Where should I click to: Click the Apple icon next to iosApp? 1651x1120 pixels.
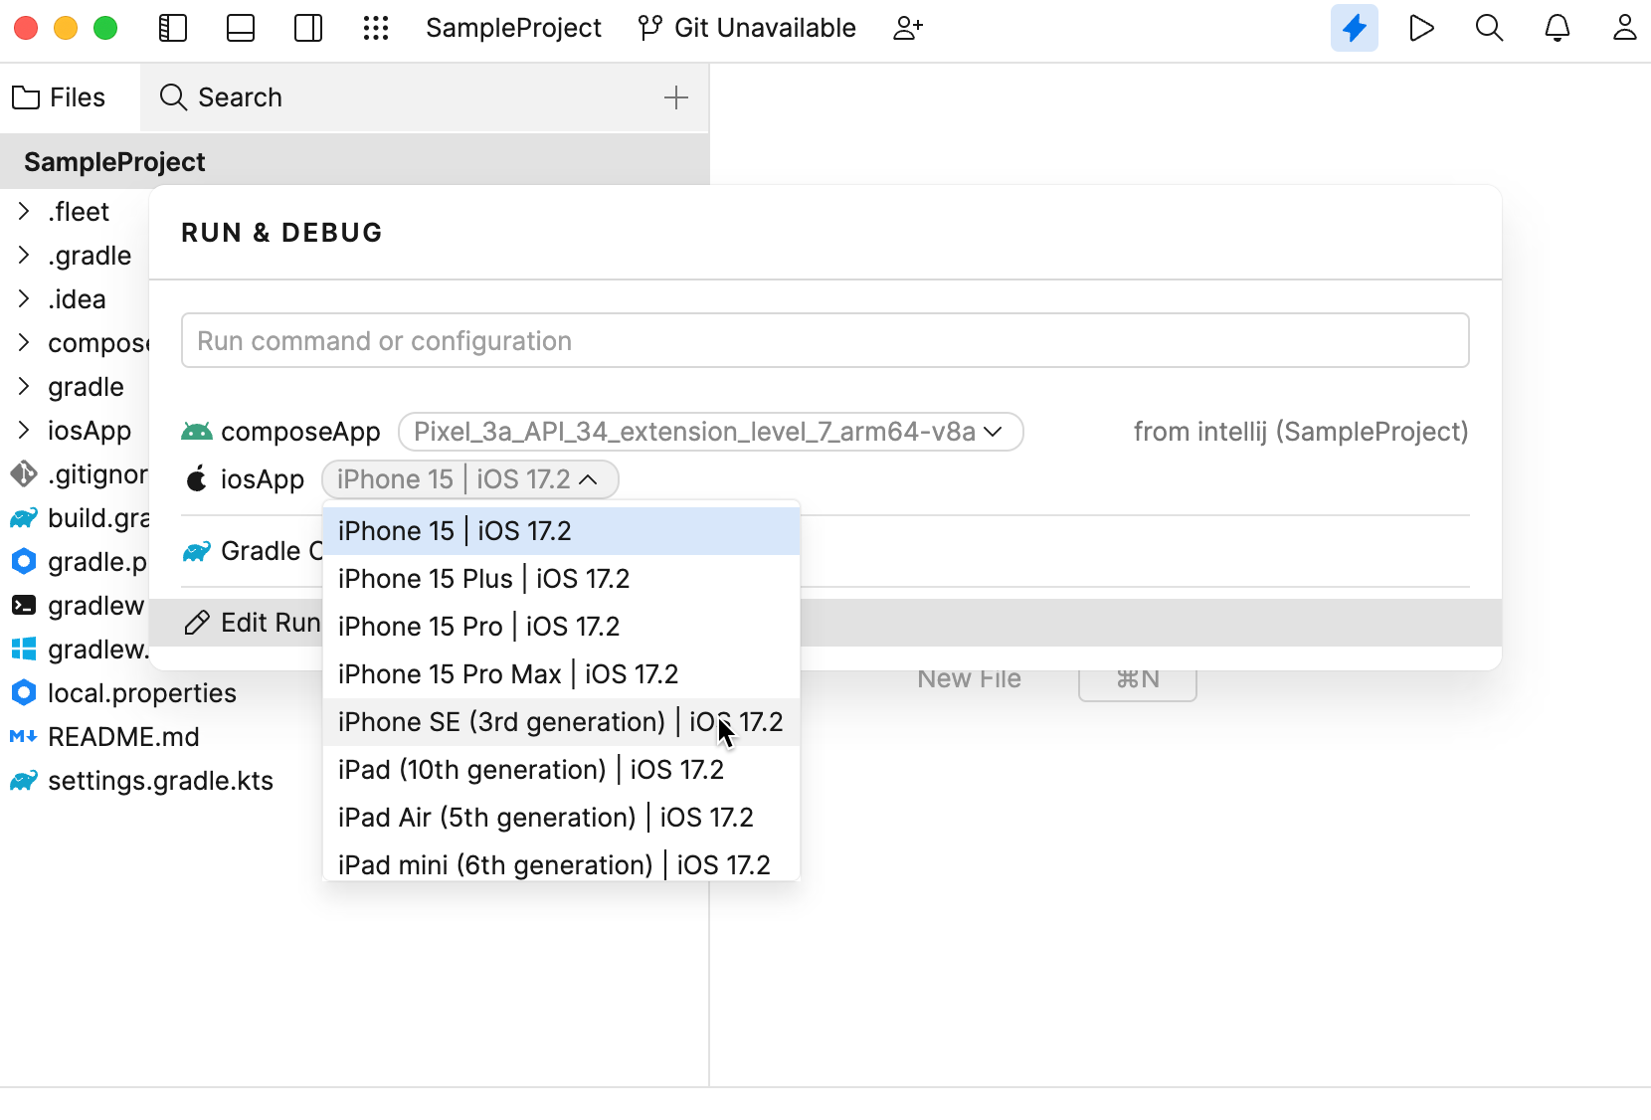197,478
